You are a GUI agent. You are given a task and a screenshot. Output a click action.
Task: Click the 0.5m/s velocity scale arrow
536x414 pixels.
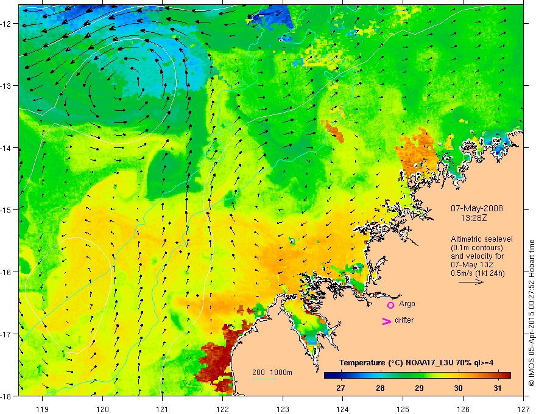point(471,282)
